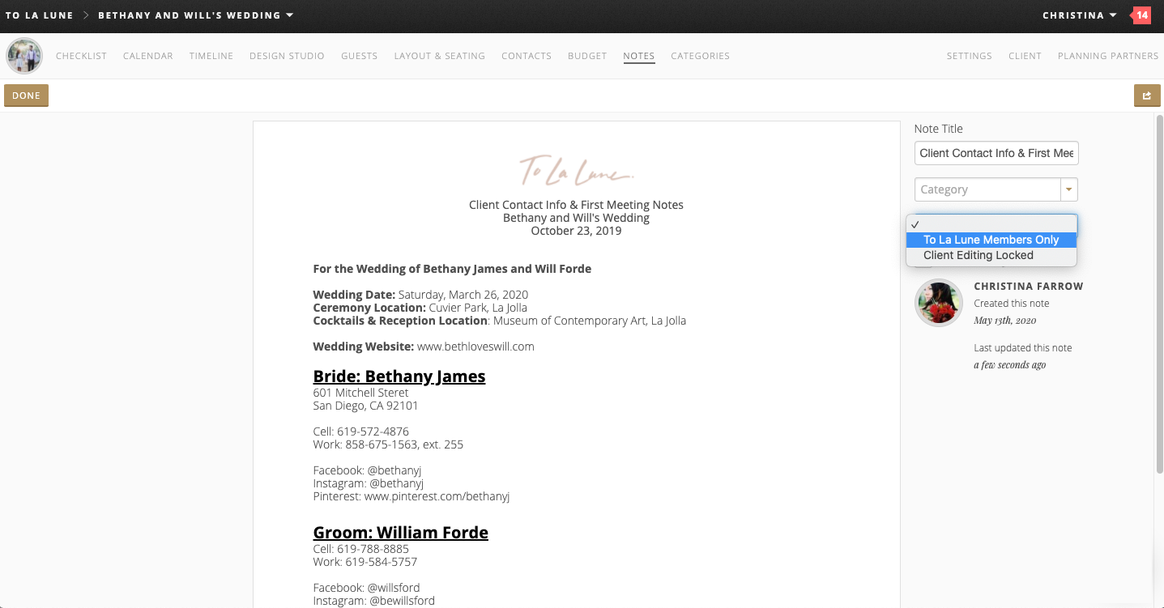Open the www.bethloveswill.com wedding website
The image size is (1164, 608).
[x=475, y=346]
